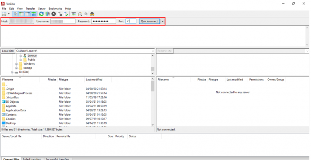
Task: Open the Help menu
Action: [x=68, y=9]
